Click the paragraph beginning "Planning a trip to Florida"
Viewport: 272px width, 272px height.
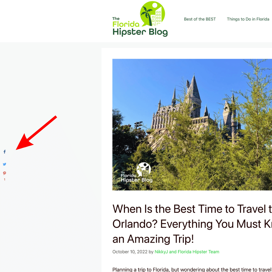pos(192,269)
